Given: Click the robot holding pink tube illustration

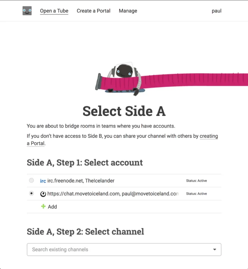Looking at the screenshot, I should [x=171, y=79].
